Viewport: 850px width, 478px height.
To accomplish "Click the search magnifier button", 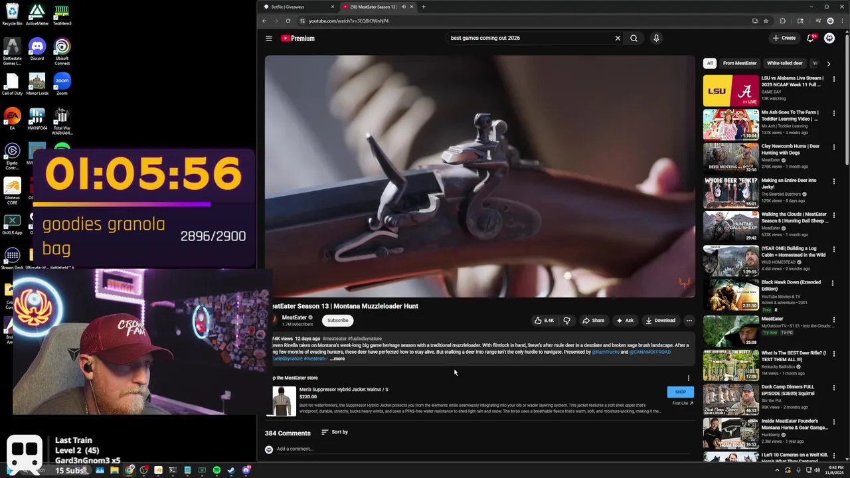I will coord(634,39).
